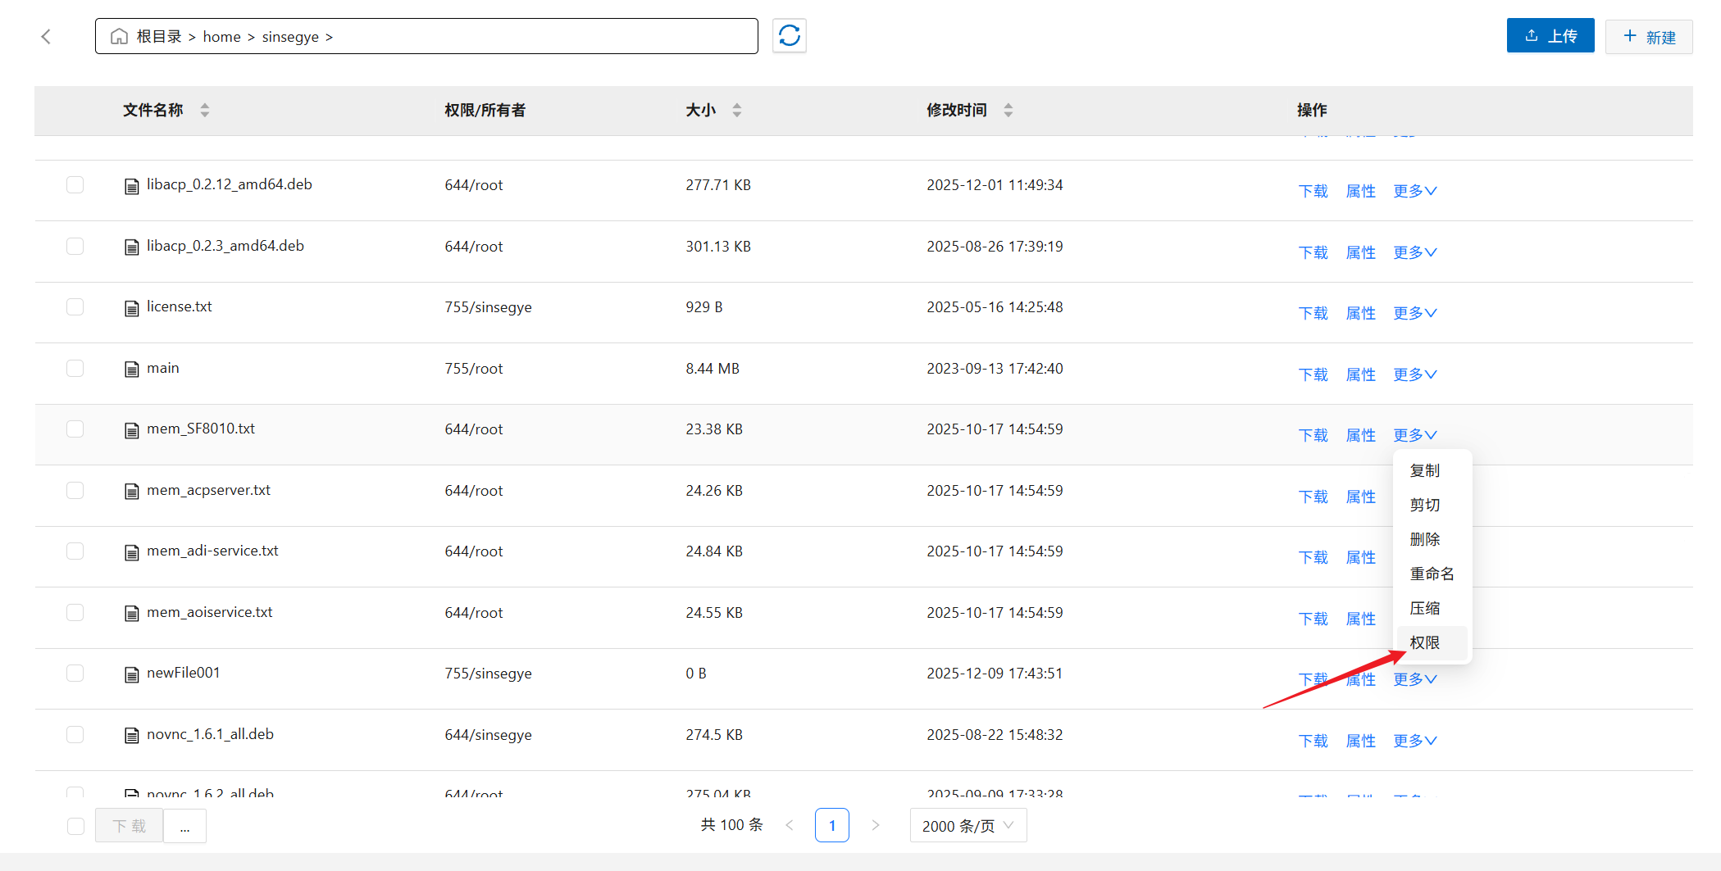1721x871 pixels.
Task: Select the main file checkbox
Action: coord(75,369)
